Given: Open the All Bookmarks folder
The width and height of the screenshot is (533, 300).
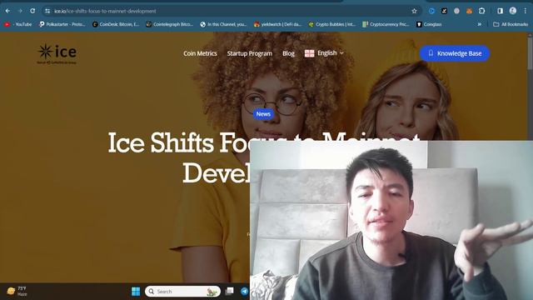Looking at the screenshot, I should coord(511,24).
